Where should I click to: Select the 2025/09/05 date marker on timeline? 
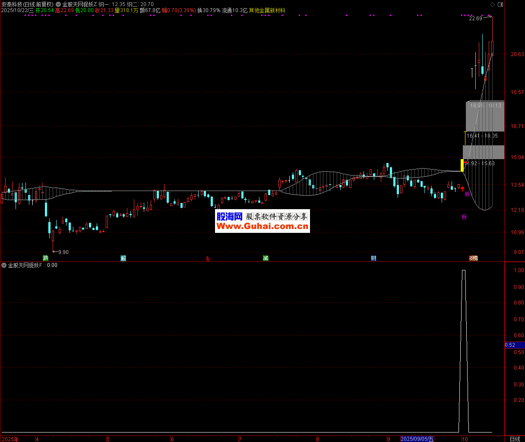coord(417,439)
